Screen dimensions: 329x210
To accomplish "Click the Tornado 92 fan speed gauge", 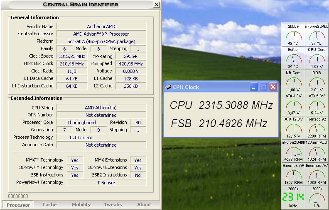I will coord(317,128).
